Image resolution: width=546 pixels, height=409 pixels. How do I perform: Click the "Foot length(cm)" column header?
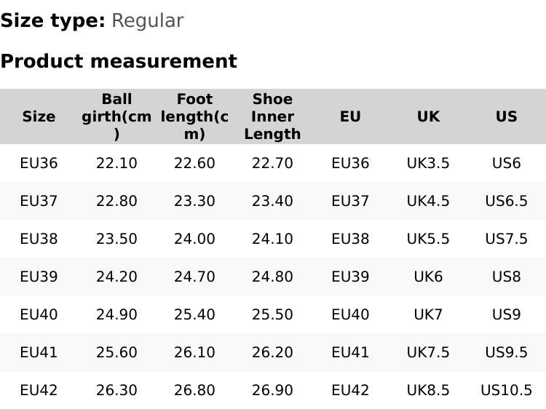pyautogui.click(x=194, y=116)
